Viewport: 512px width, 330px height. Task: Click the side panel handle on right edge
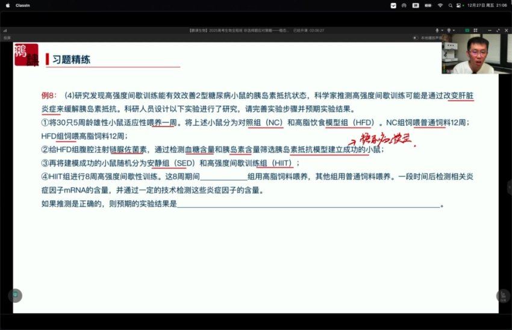pyautogui.click(x=510, y=187)
